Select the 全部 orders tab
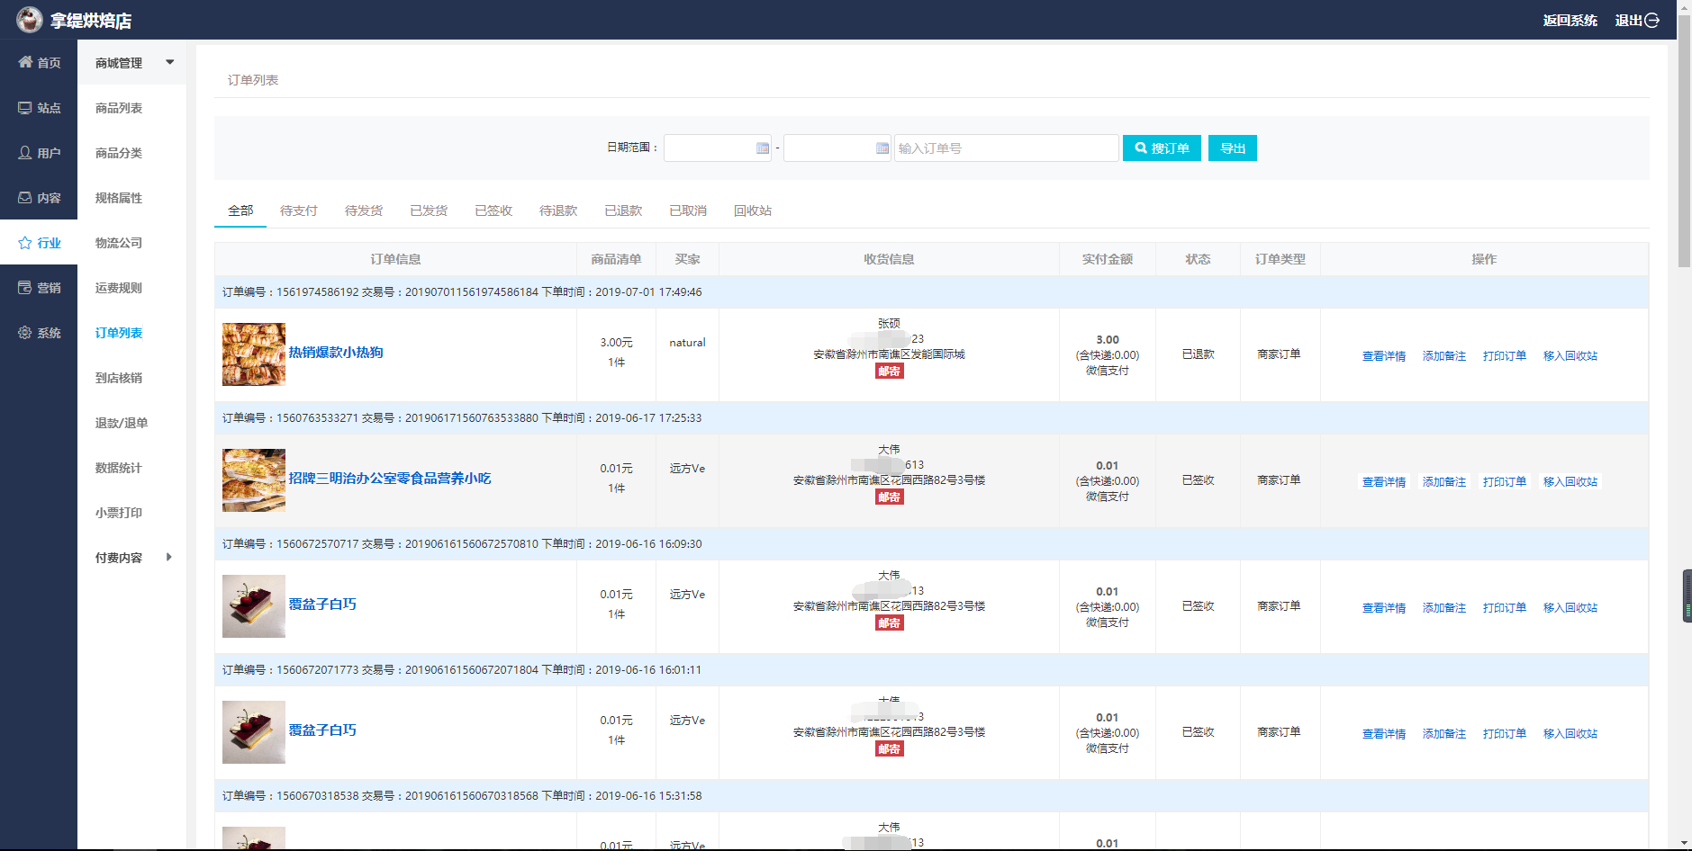The image size is (1692, 851). coord(240,211)
